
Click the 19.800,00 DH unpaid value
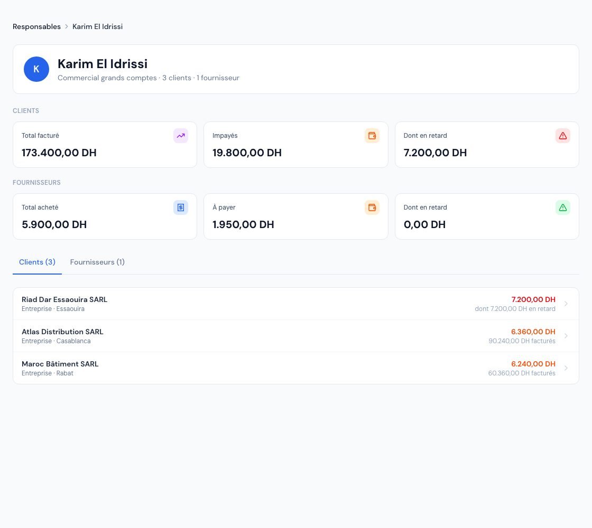(x=247, y=153)
